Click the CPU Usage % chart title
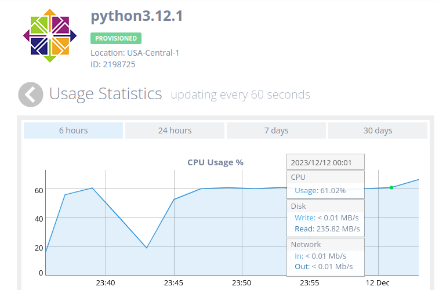 (x=215, y=162)
